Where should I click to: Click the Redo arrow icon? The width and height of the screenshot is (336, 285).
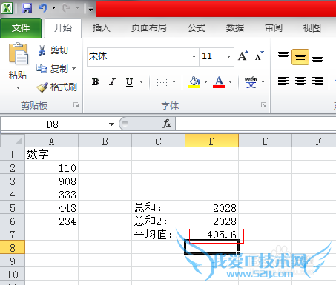pyautogui.click(x=66, y=8)
